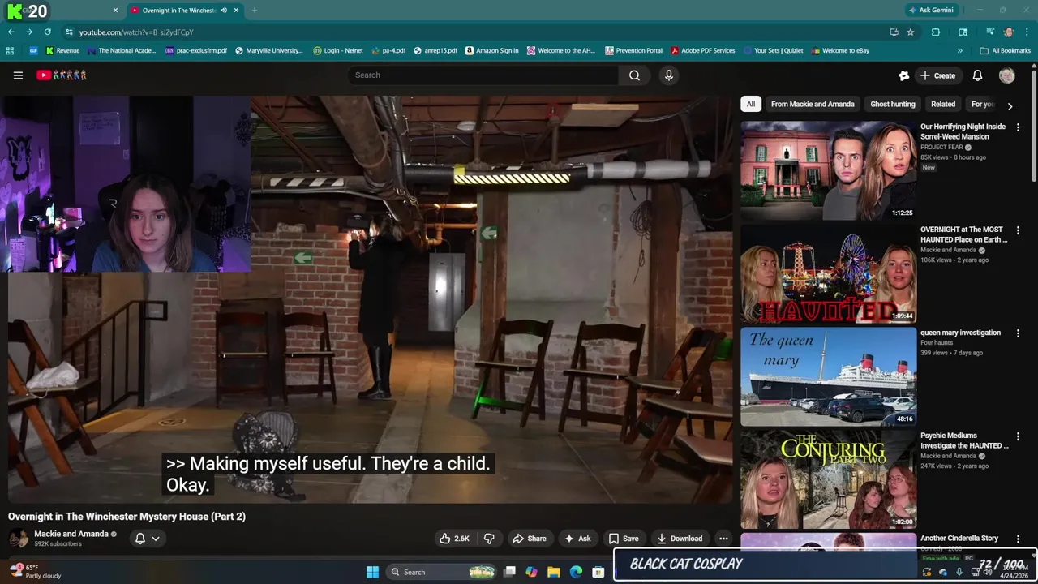Screen dimensions: 1038x584
Task: Click the Create button
Action: 937,75
